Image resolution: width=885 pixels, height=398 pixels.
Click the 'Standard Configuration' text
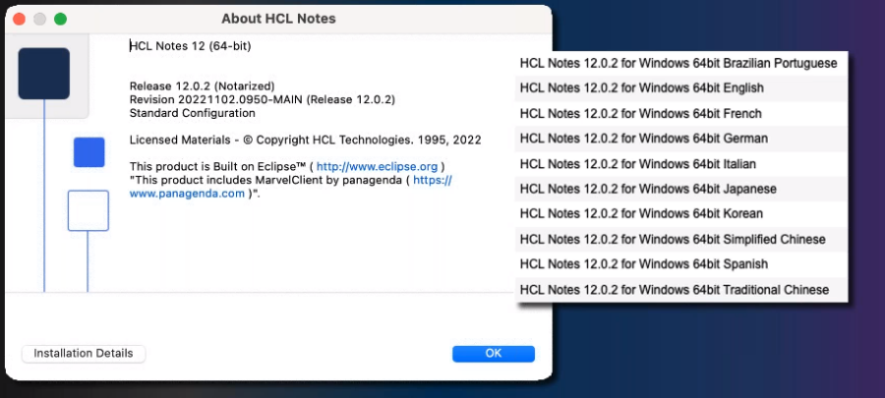pyautogui.click(x=193, y=113)
